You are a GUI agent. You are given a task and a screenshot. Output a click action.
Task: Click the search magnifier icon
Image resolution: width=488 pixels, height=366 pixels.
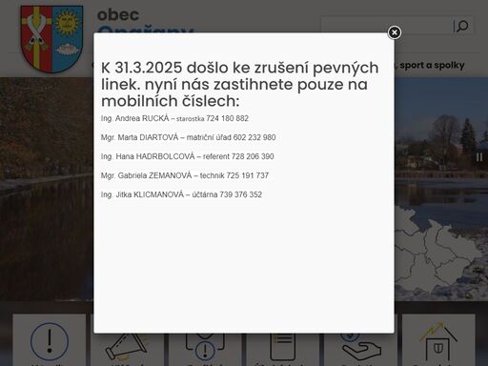click(462, 26)
